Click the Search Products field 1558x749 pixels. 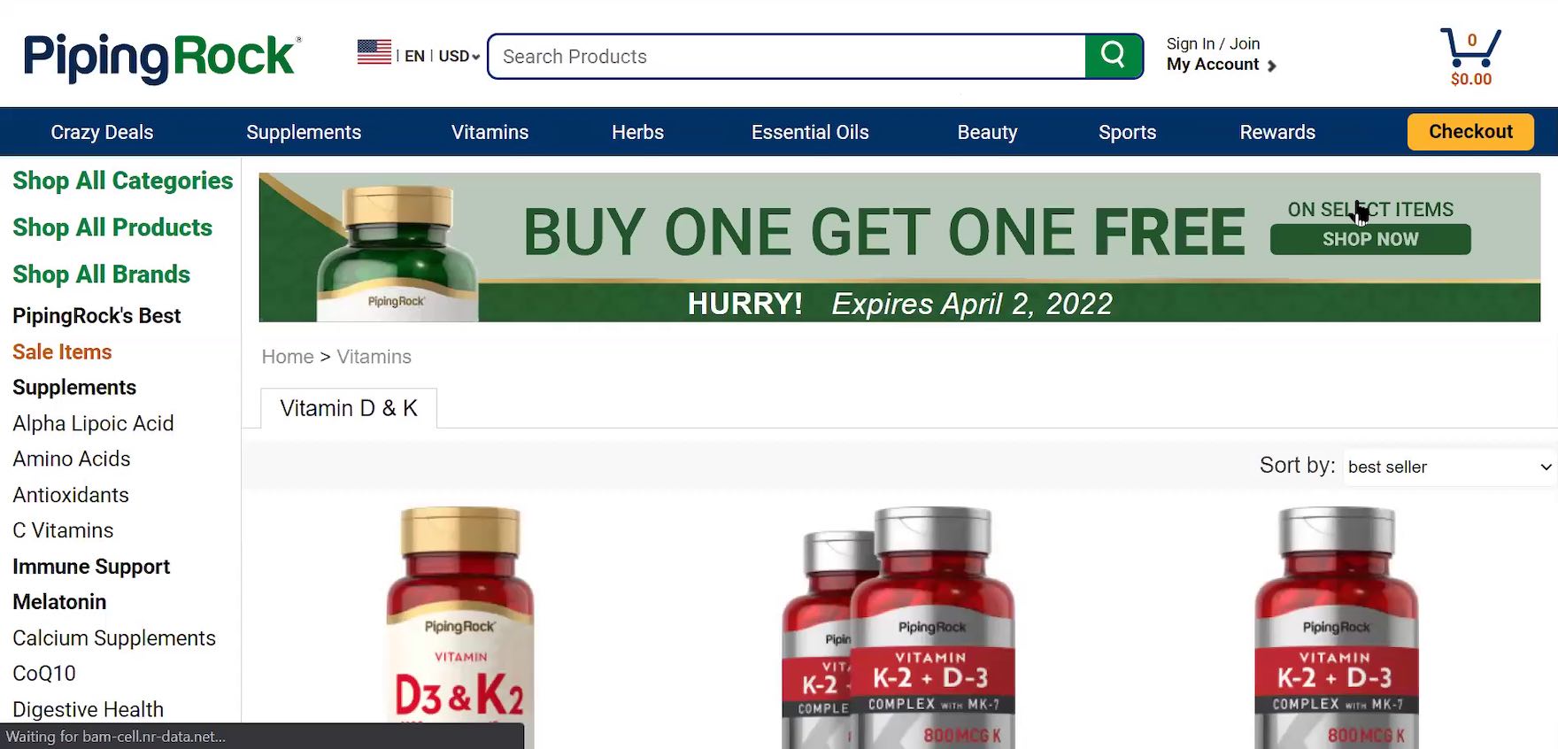(x=787, y=57)
